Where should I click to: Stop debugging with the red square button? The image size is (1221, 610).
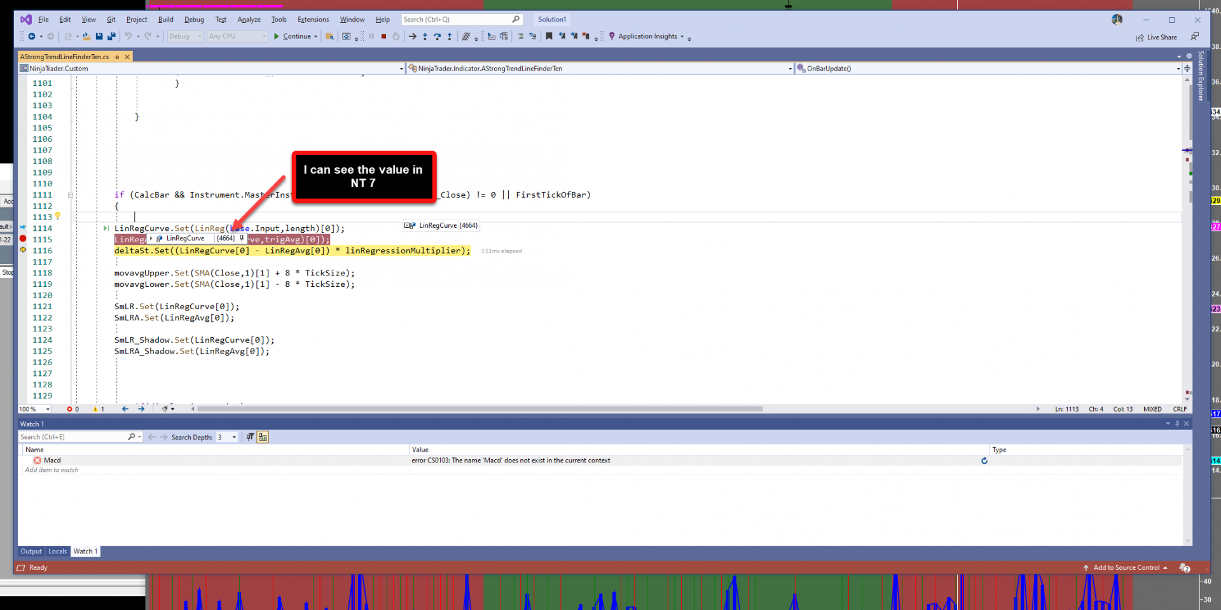click(x=383, y=36)
